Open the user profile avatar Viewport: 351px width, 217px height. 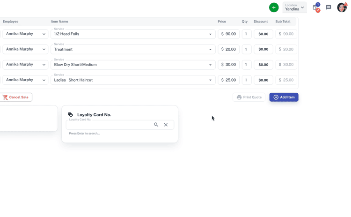342,7
